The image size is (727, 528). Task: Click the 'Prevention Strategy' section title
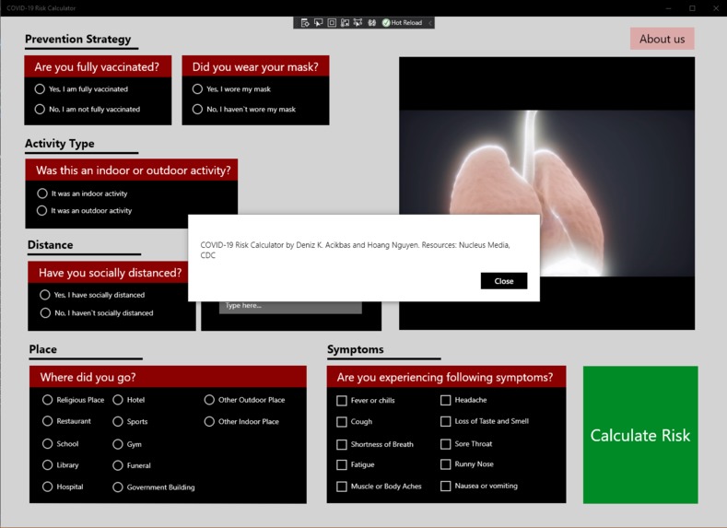(78, 39)
